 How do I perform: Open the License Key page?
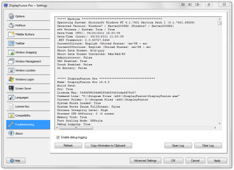(x=28, y=106)
